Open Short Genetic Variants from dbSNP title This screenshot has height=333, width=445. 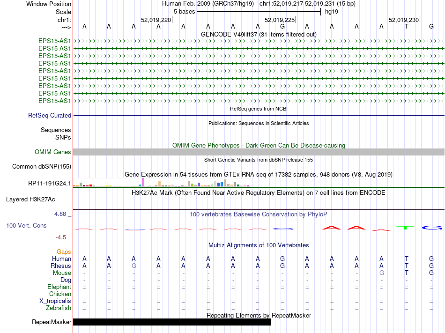(x=259, y=160)
